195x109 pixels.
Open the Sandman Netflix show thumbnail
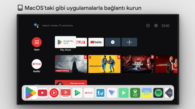coord(71,64)
